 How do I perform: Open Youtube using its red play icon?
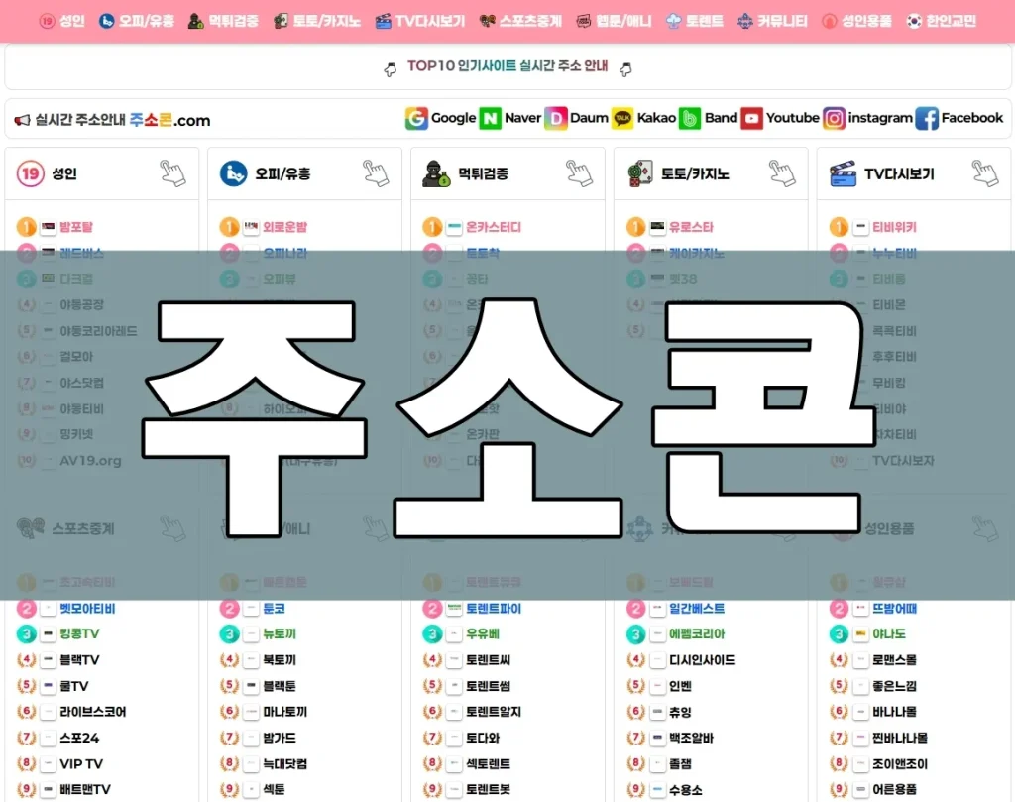(x=751, y=118)
